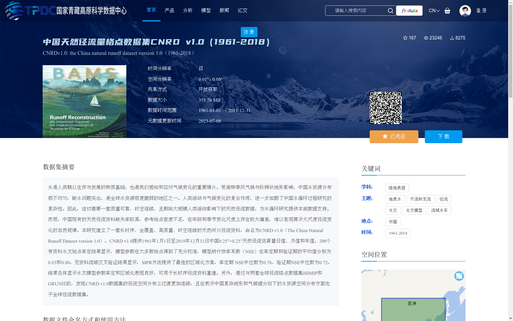
Task: Open the 模型 navigation menu
Action: coord(206,10)
